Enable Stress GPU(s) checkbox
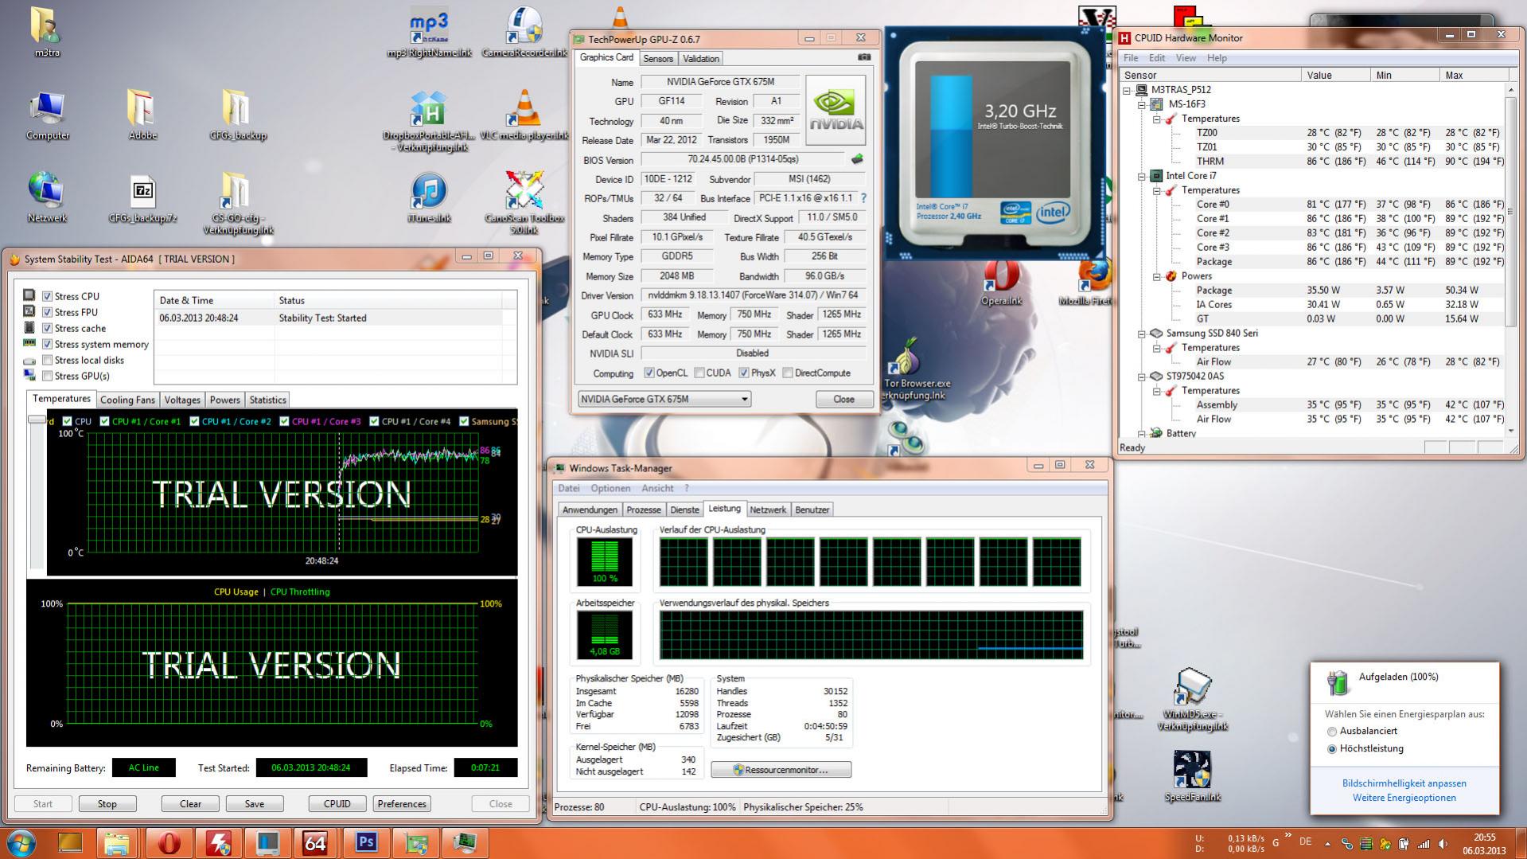Viewport: 1527px width, 859px height. (x=48, y=376)
